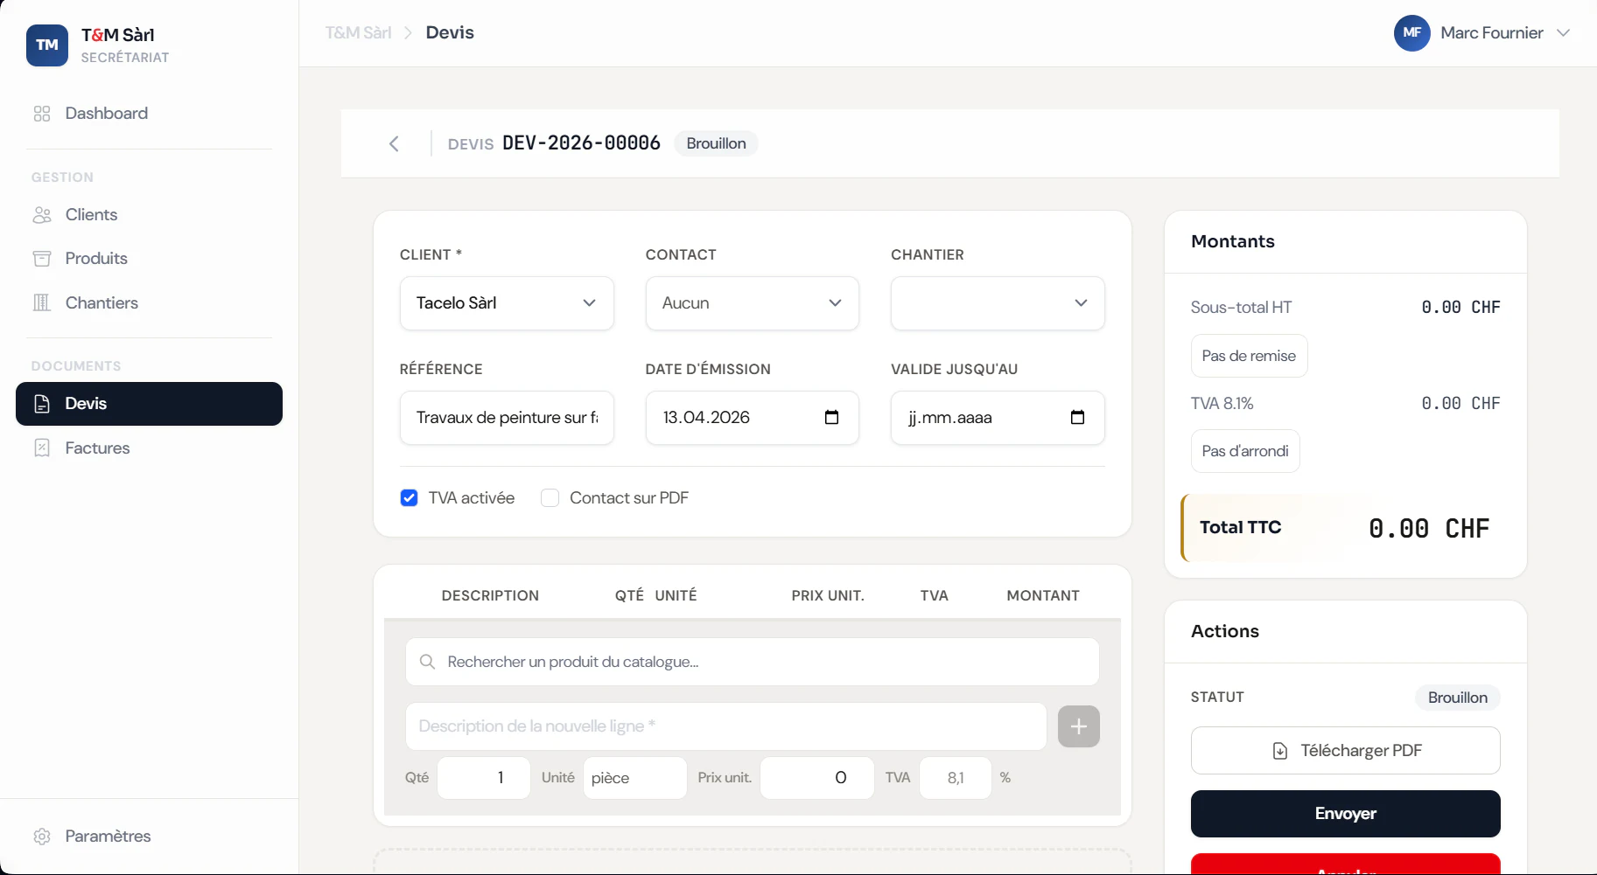The image size is (1597, 875).
Task: Click the new line description field
Action: 726,726
